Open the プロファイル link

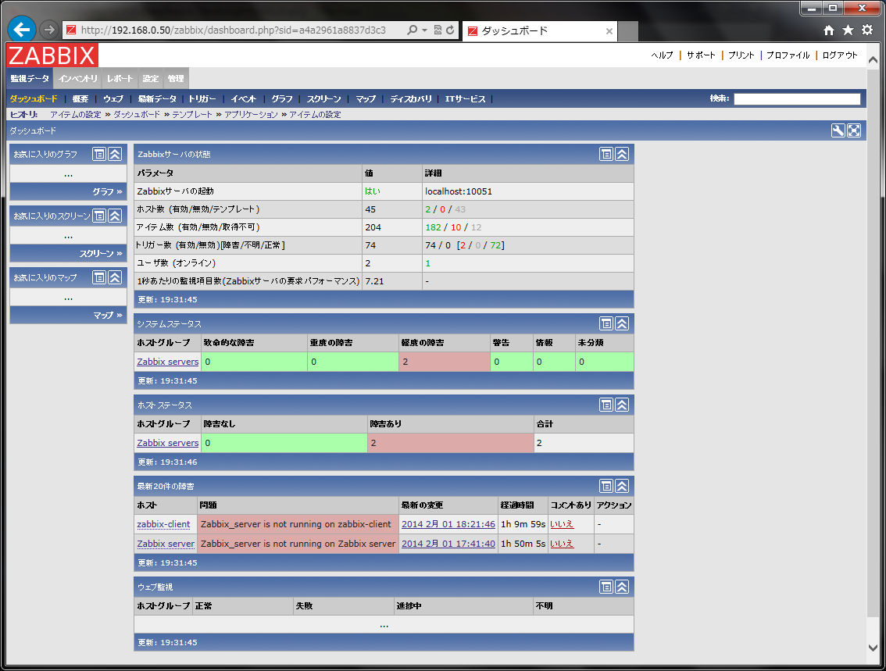click(788, 55)
